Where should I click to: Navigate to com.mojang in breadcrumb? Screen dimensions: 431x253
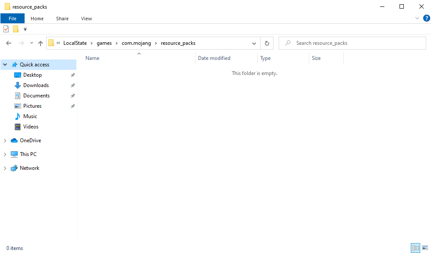pos(136,43)
